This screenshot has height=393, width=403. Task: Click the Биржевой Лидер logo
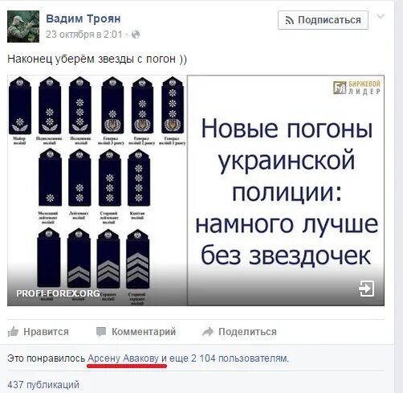click(x=356, y=88)
